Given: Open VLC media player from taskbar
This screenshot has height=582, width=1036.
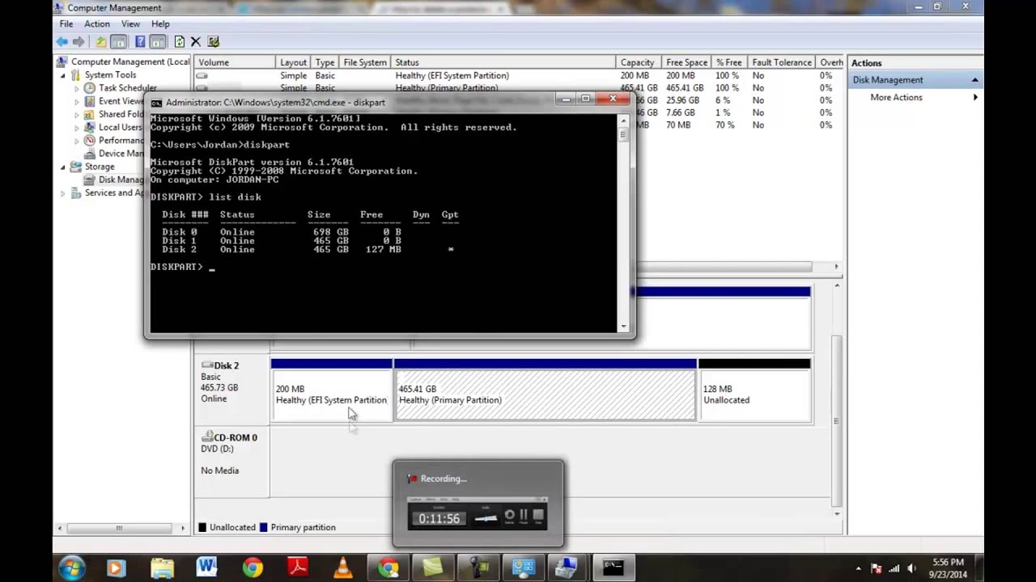Looking at the screenshot, I should tap(342, 568).
